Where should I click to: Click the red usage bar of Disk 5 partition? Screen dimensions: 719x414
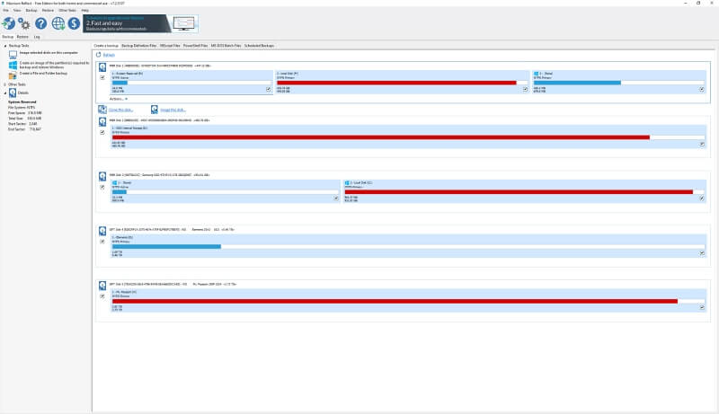coord(395,302)
